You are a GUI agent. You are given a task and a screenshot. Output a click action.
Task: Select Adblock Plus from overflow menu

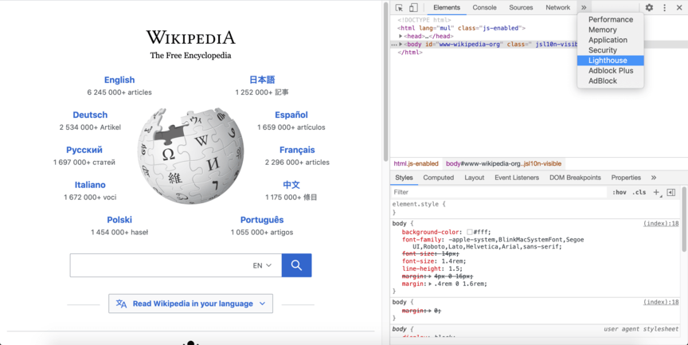coord(610,71)
